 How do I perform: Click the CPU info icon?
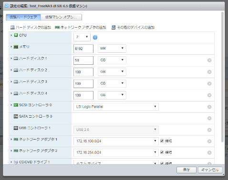point(95,38)
